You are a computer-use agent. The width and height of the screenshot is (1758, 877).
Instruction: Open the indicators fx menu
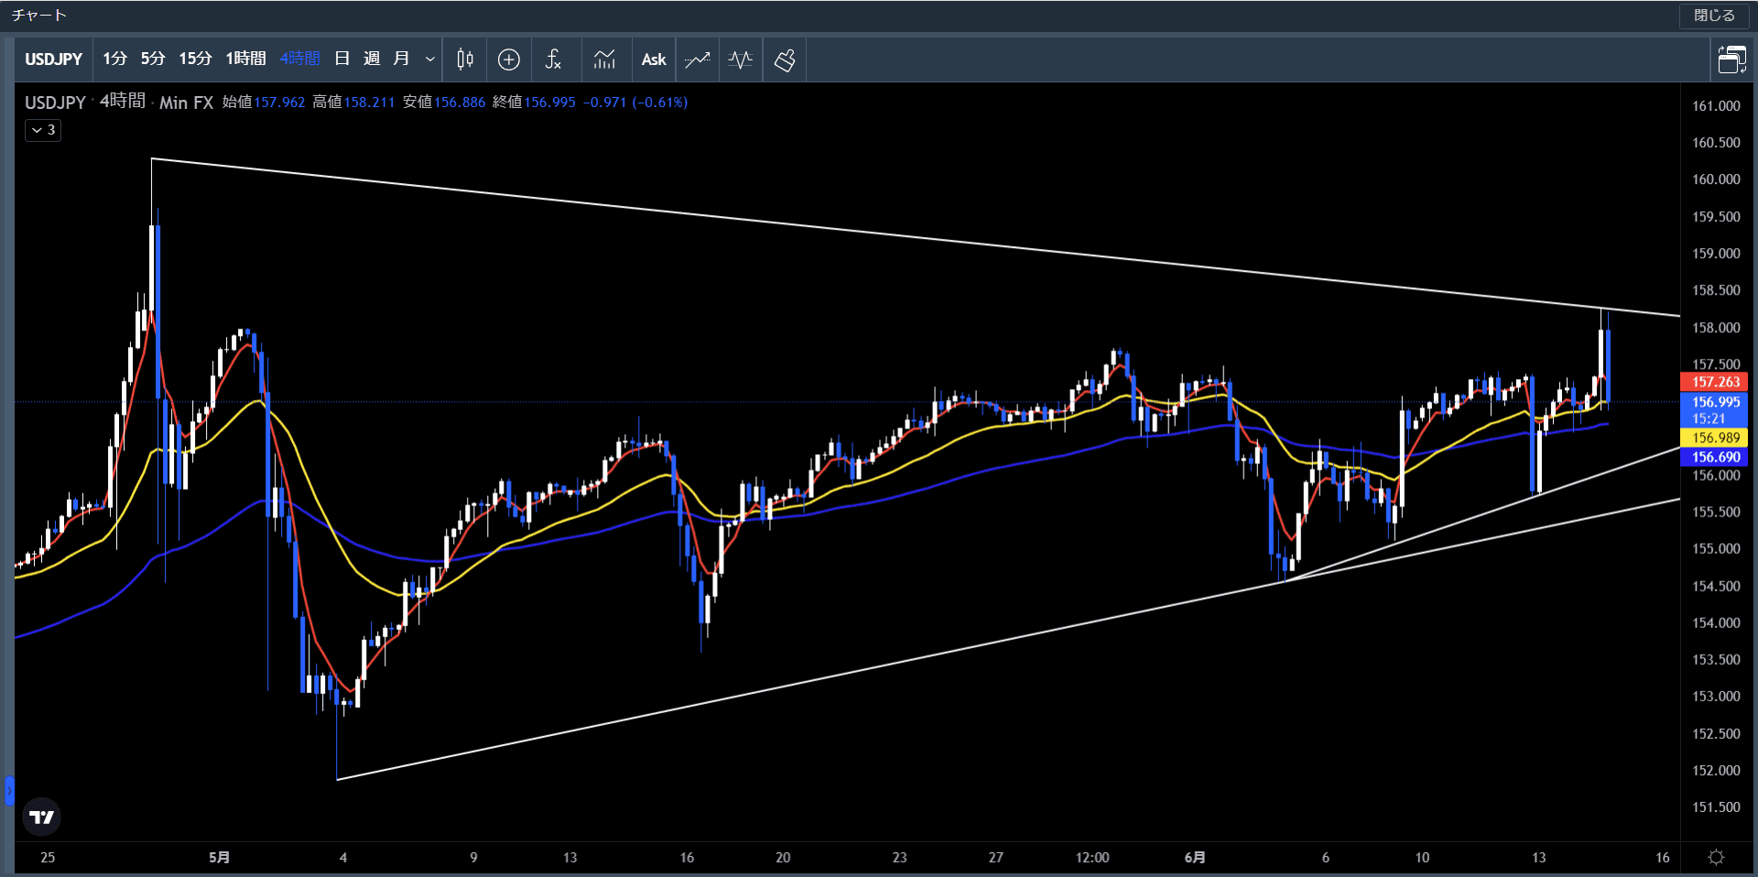click(x=553, y=60)
